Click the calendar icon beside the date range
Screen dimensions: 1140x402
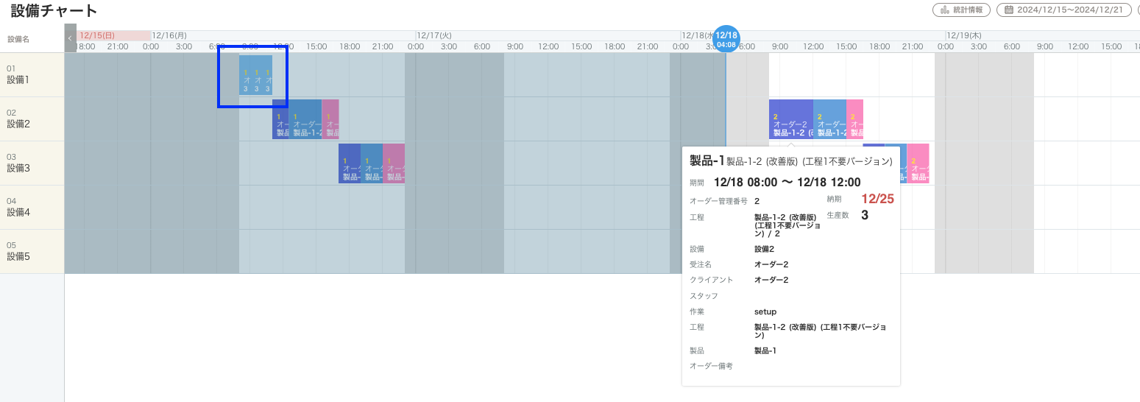coord(1009,10)
